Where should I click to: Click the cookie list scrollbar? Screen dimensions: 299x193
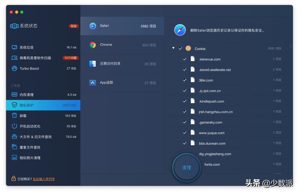pos(291,46)
